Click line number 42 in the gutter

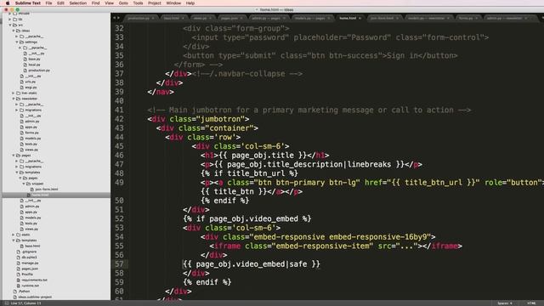(119, 119)
